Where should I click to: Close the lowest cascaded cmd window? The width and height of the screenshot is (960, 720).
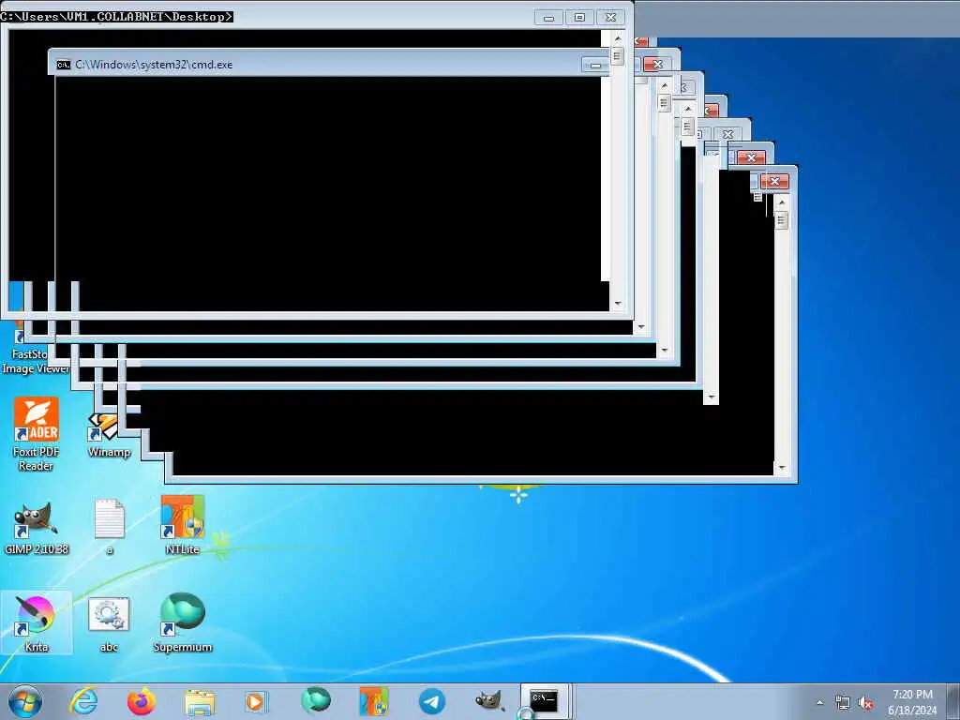coord(774,181)
